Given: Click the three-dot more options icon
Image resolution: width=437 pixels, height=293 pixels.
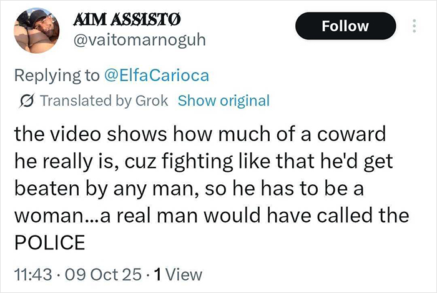Looking at the screenshot, I should [x=413, y=26].
